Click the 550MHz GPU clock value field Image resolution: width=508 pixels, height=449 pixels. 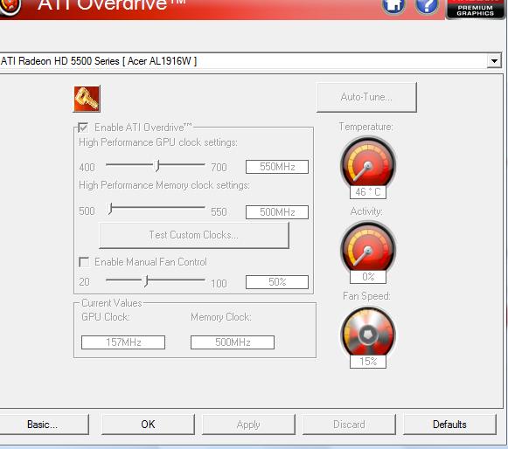click(277, 167)
